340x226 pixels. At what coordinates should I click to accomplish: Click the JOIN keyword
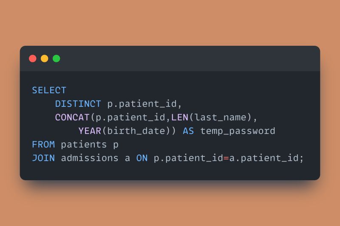pyautogui.click(x=43, y=158)
